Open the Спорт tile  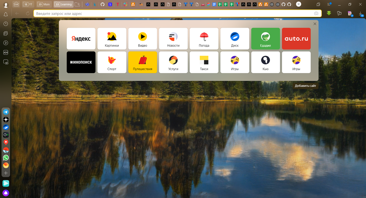coord(112,62)
